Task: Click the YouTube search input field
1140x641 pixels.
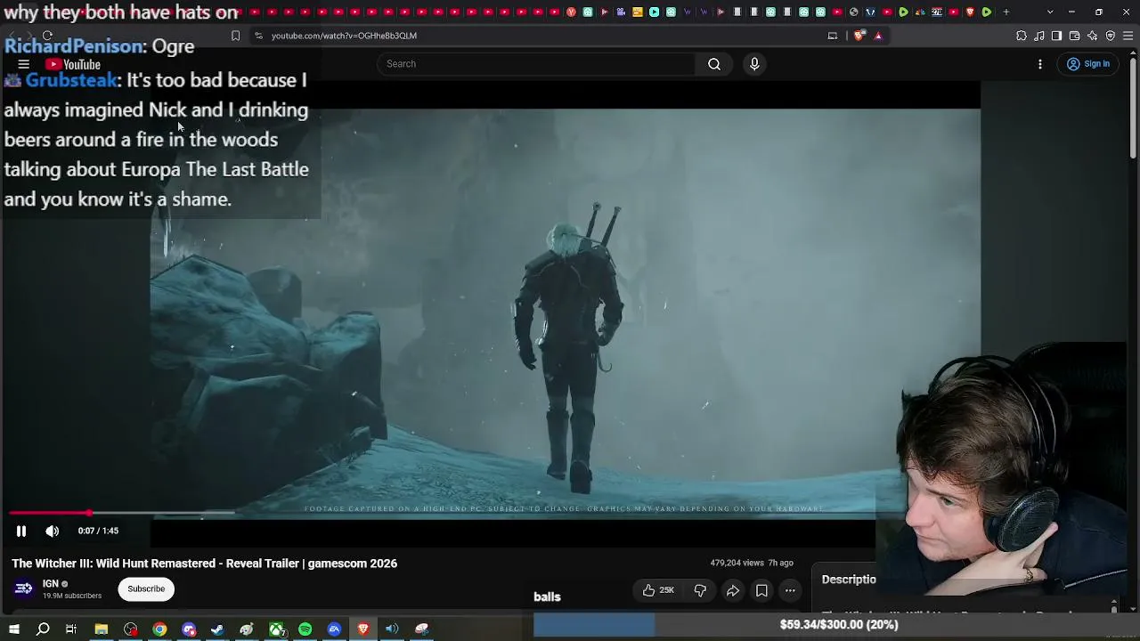Action: click(537, 64)
